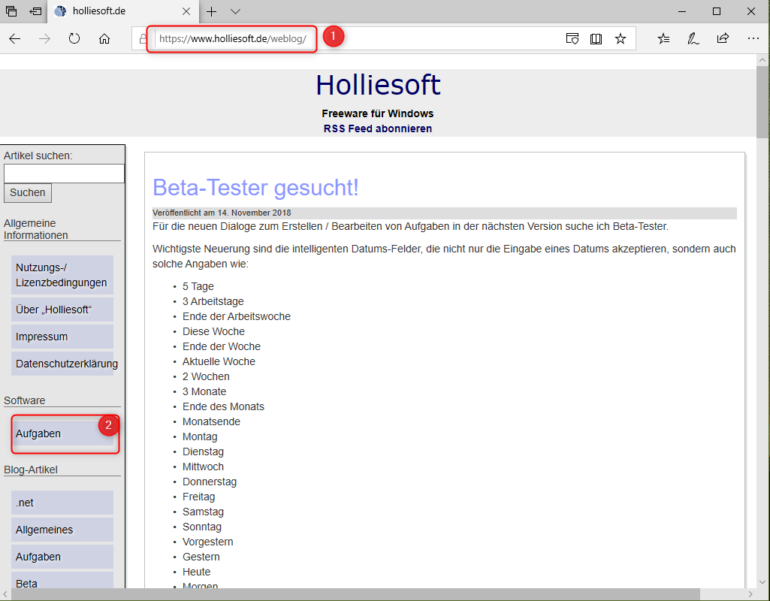Click the Artikel suchen search field
Image resolution: width=770 pixels, height=601 pixels.
tap(64, 174)
